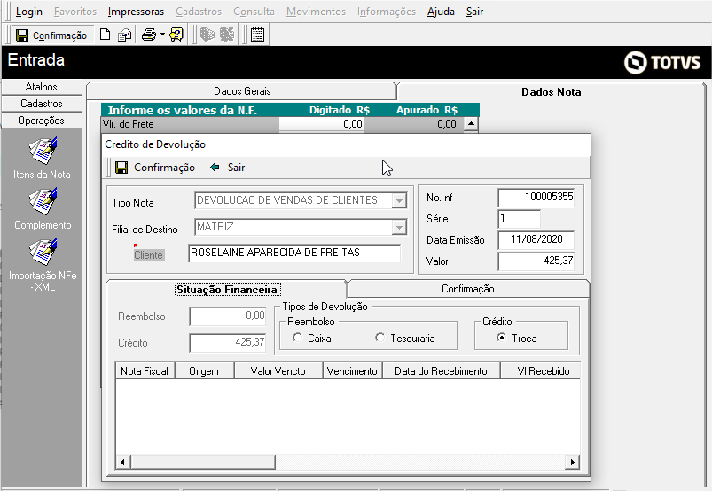The width and height of the screenshot is (712, 491).
Task: Click the Nota Fiscal column header
Action: 145,371
